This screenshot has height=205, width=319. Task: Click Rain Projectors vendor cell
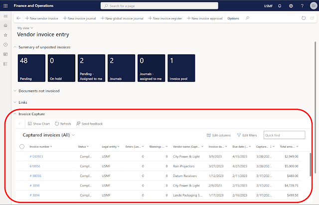[184, 166]
